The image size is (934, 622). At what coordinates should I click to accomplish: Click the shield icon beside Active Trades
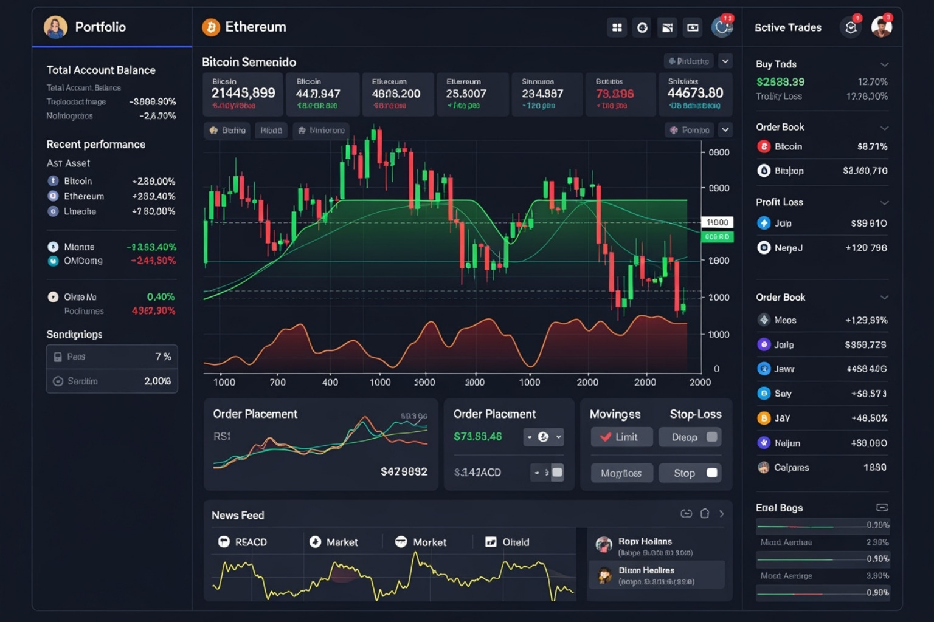tap(851, 27)
